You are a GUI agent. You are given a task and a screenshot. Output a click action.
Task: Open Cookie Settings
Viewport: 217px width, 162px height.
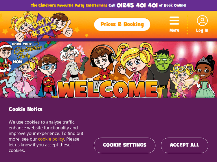coord(124,145)
